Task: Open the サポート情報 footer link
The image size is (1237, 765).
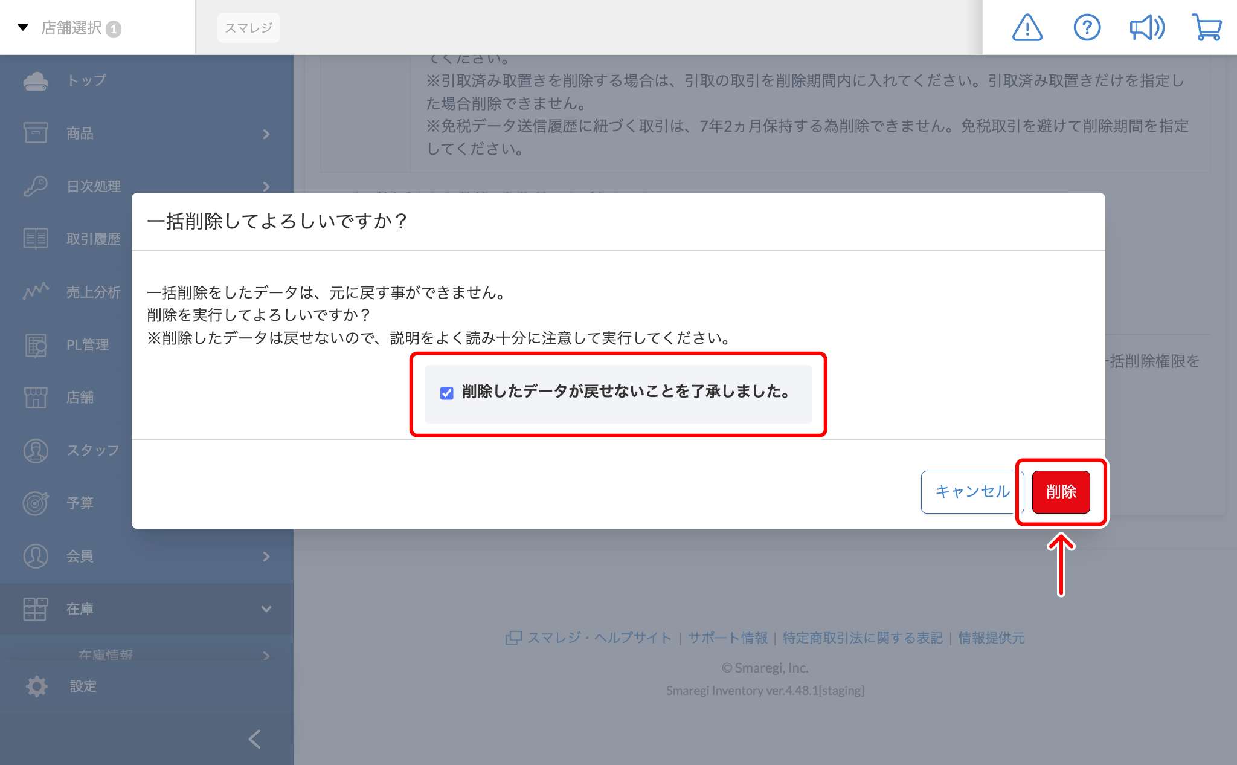Action: click(x=727, y=638)
